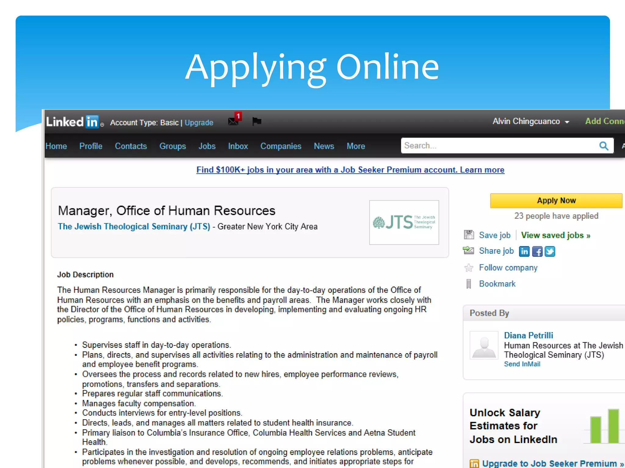Click the Follow company link
This screenshot has height=468, width=625.
click(x=508, y=268)
